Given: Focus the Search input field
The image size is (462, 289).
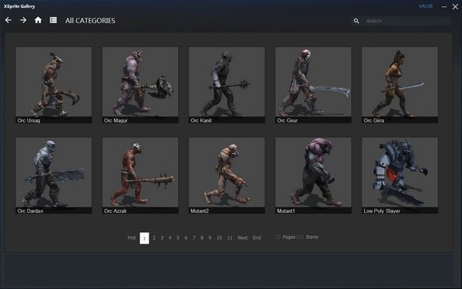Looking at the screenshot, I should 407,21.
